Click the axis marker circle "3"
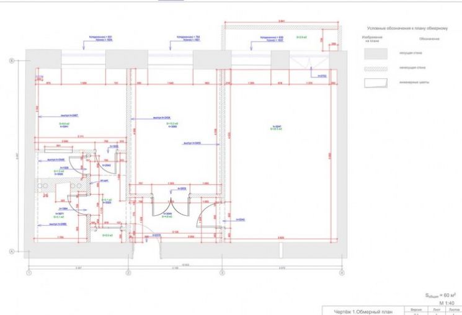This screenshot has height=315, width=462. click(x=223, y=273)
